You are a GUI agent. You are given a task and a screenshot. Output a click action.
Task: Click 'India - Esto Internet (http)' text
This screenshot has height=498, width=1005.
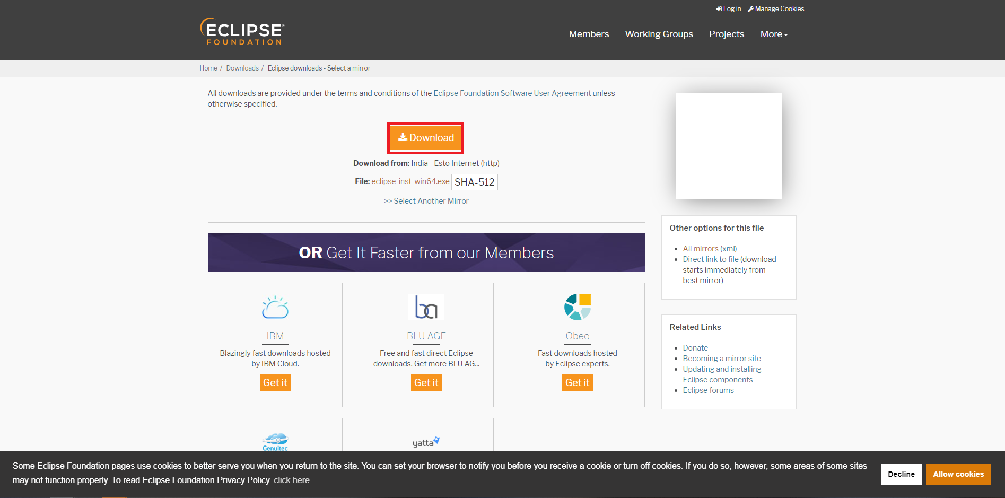456,163
